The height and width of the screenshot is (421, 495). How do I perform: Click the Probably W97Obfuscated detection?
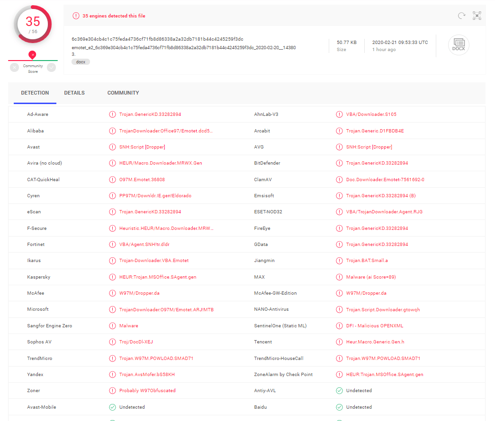[x=147, y=391]
